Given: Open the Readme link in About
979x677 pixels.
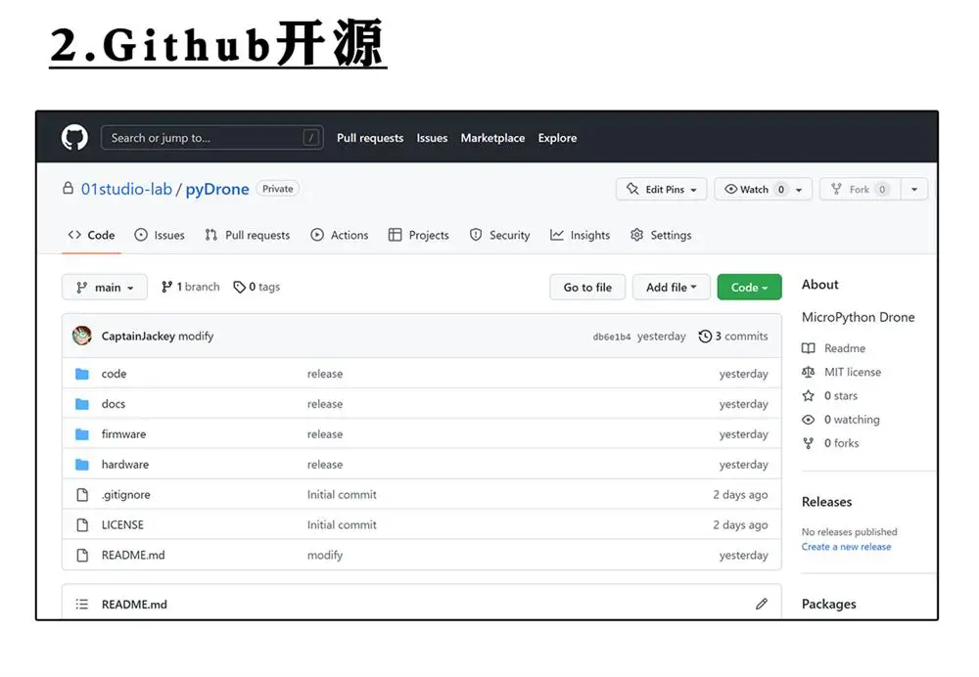Looking at the screenshot, I should click(844, 348).
